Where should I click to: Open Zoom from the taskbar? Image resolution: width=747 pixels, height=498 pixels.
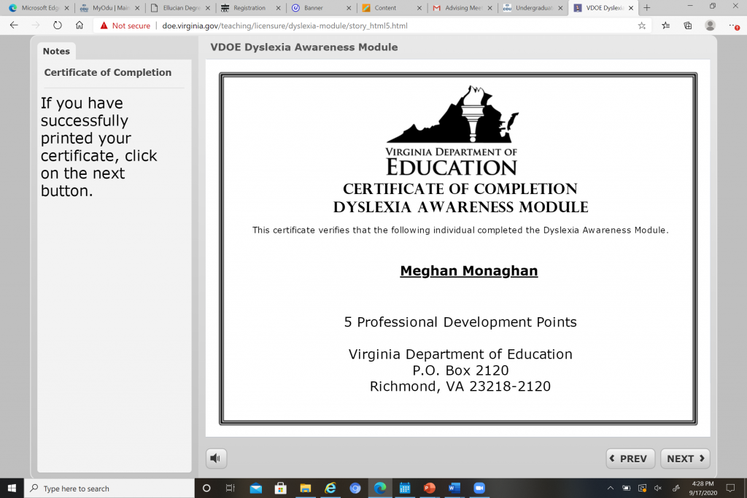point(479,489)
